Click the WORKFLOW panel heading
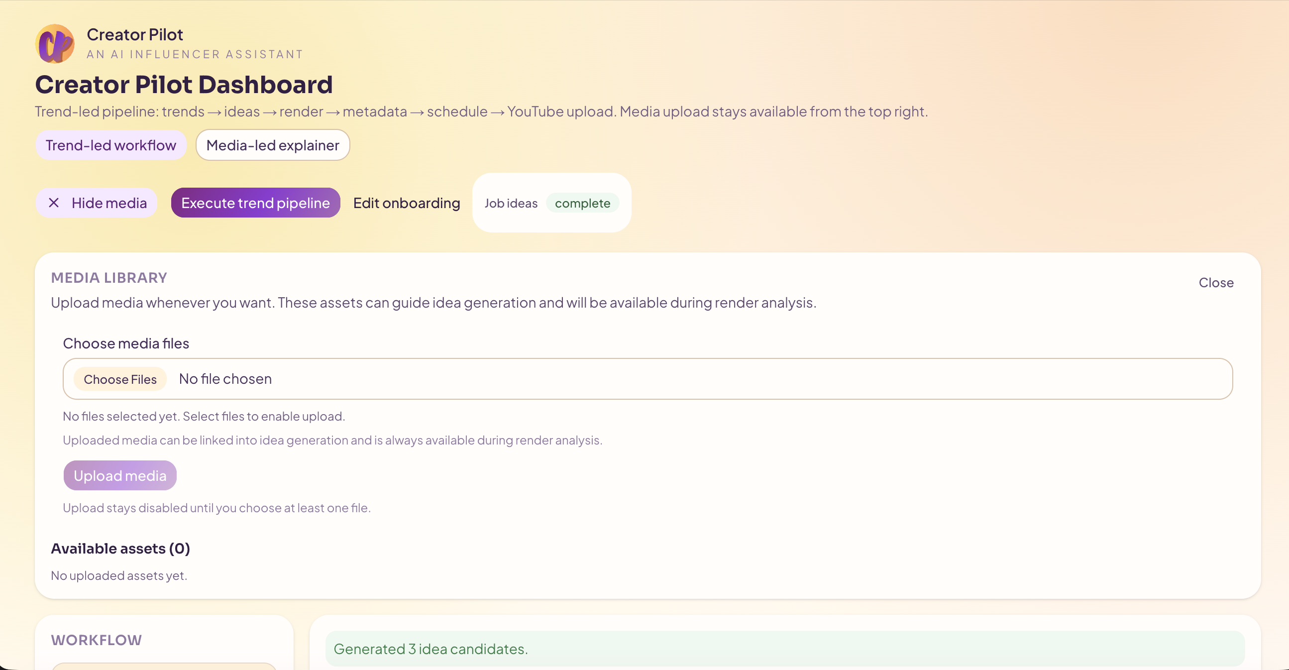 point(96,640)
